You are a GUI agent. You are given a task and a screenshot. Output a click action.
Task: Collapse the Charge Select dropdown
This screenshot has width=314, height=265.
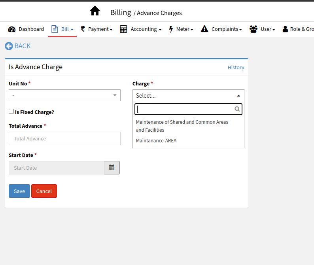coord(188,96)
